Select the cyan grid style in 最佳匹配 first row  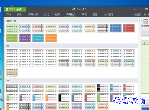pyautogui.click(x=77, y=28)
